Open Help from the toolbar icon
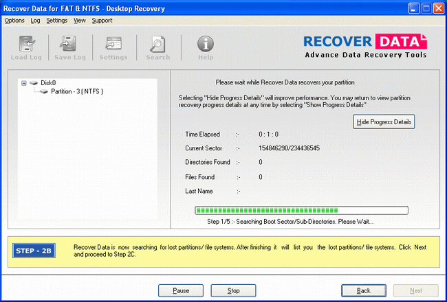This screenshot has width=447, height=302. coord(206,44)
